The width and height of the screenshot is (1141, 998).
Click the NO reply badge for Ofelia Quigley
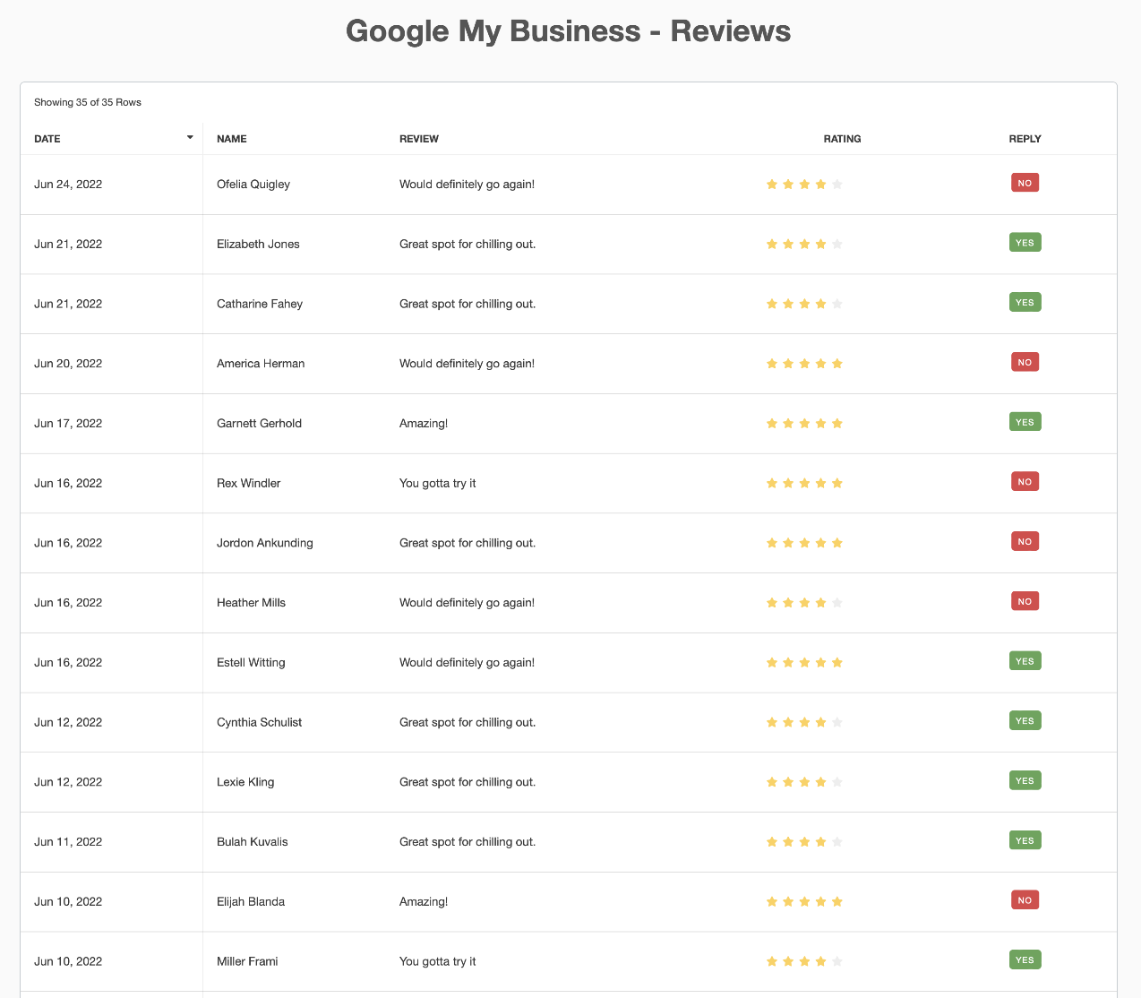[x=1025, y=183]
